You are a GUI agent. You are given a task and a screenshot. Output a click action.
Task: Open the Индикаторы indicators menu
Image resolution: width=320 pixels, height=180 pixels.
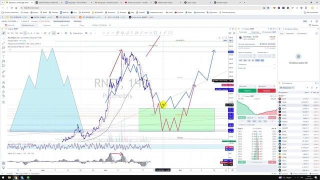[76, 33]
